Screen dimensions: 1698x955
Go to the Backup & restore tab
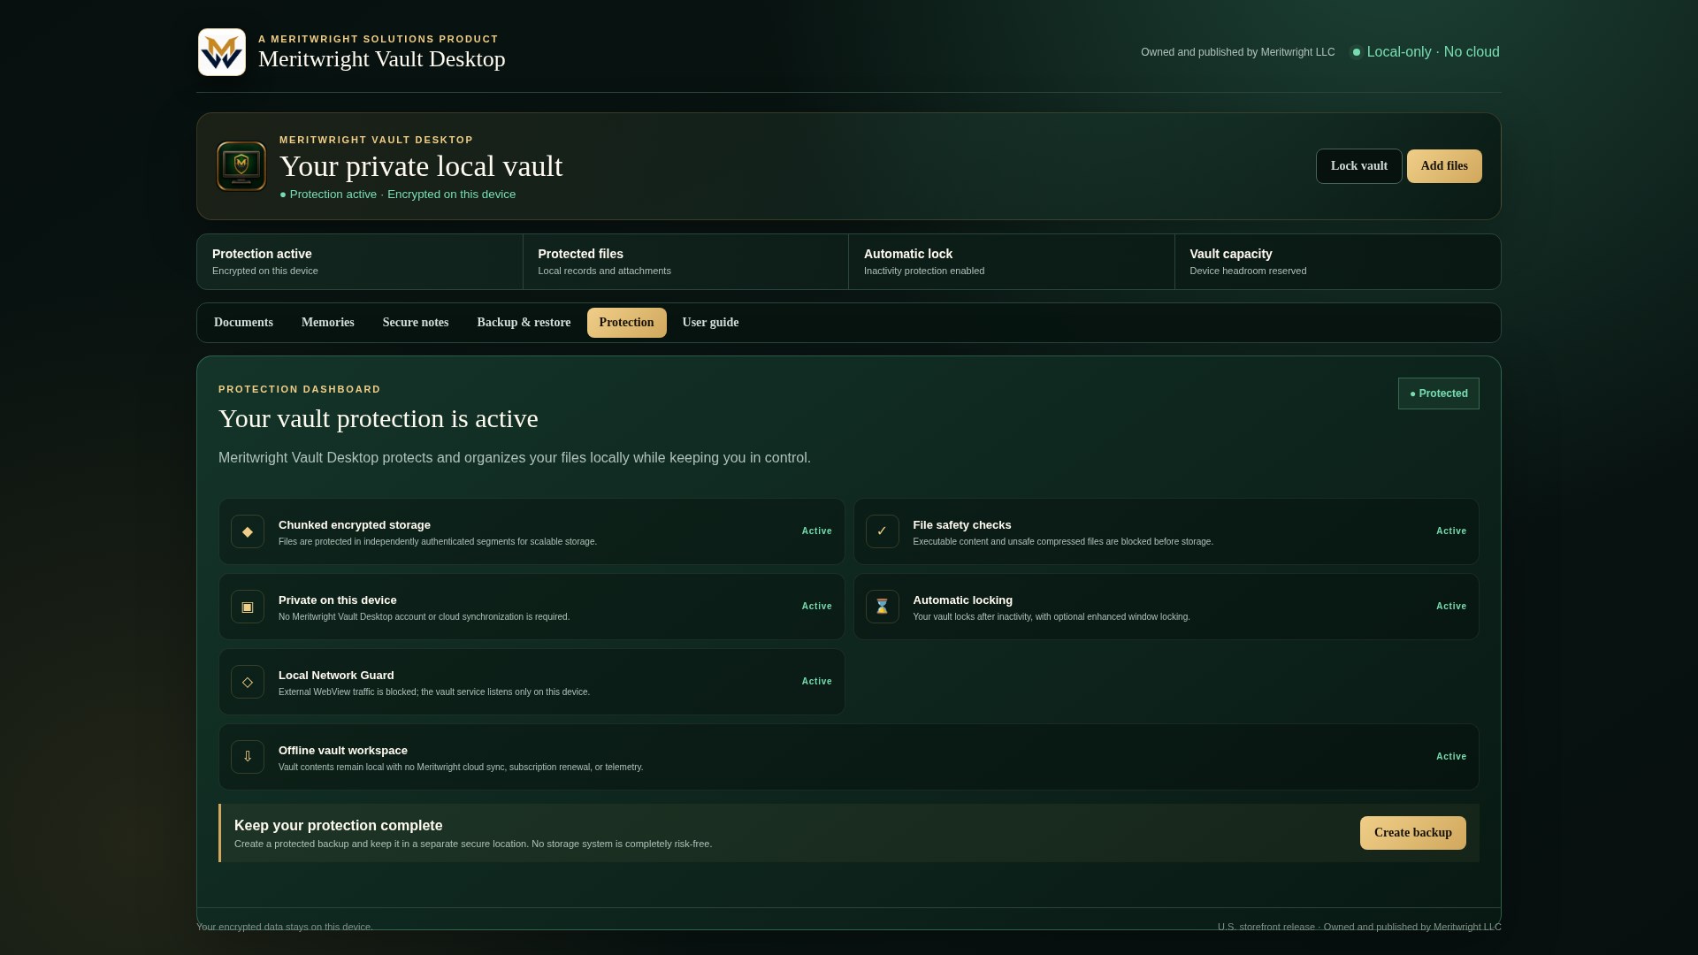524,323
